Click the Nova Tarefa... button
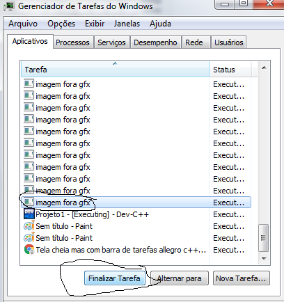This screenshot has height=302, width=284. click(241, 278)
